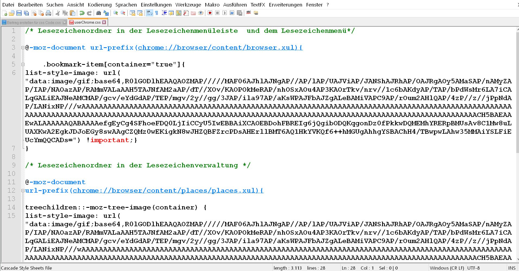The image size is (519, 271).
Task: Click the Paste clipboard icon
Action: pos(73,13)
